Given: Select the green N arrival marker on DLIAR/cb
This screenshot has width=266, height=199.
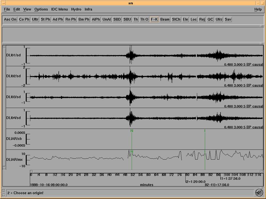Looking at the screenshot, I should pyautogui.click(x=132, y=130).
